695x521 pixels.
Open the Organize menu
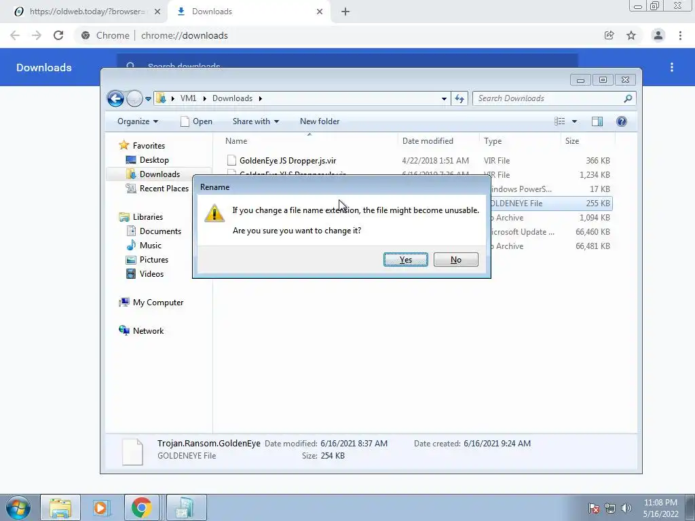(x=137, y=121)
